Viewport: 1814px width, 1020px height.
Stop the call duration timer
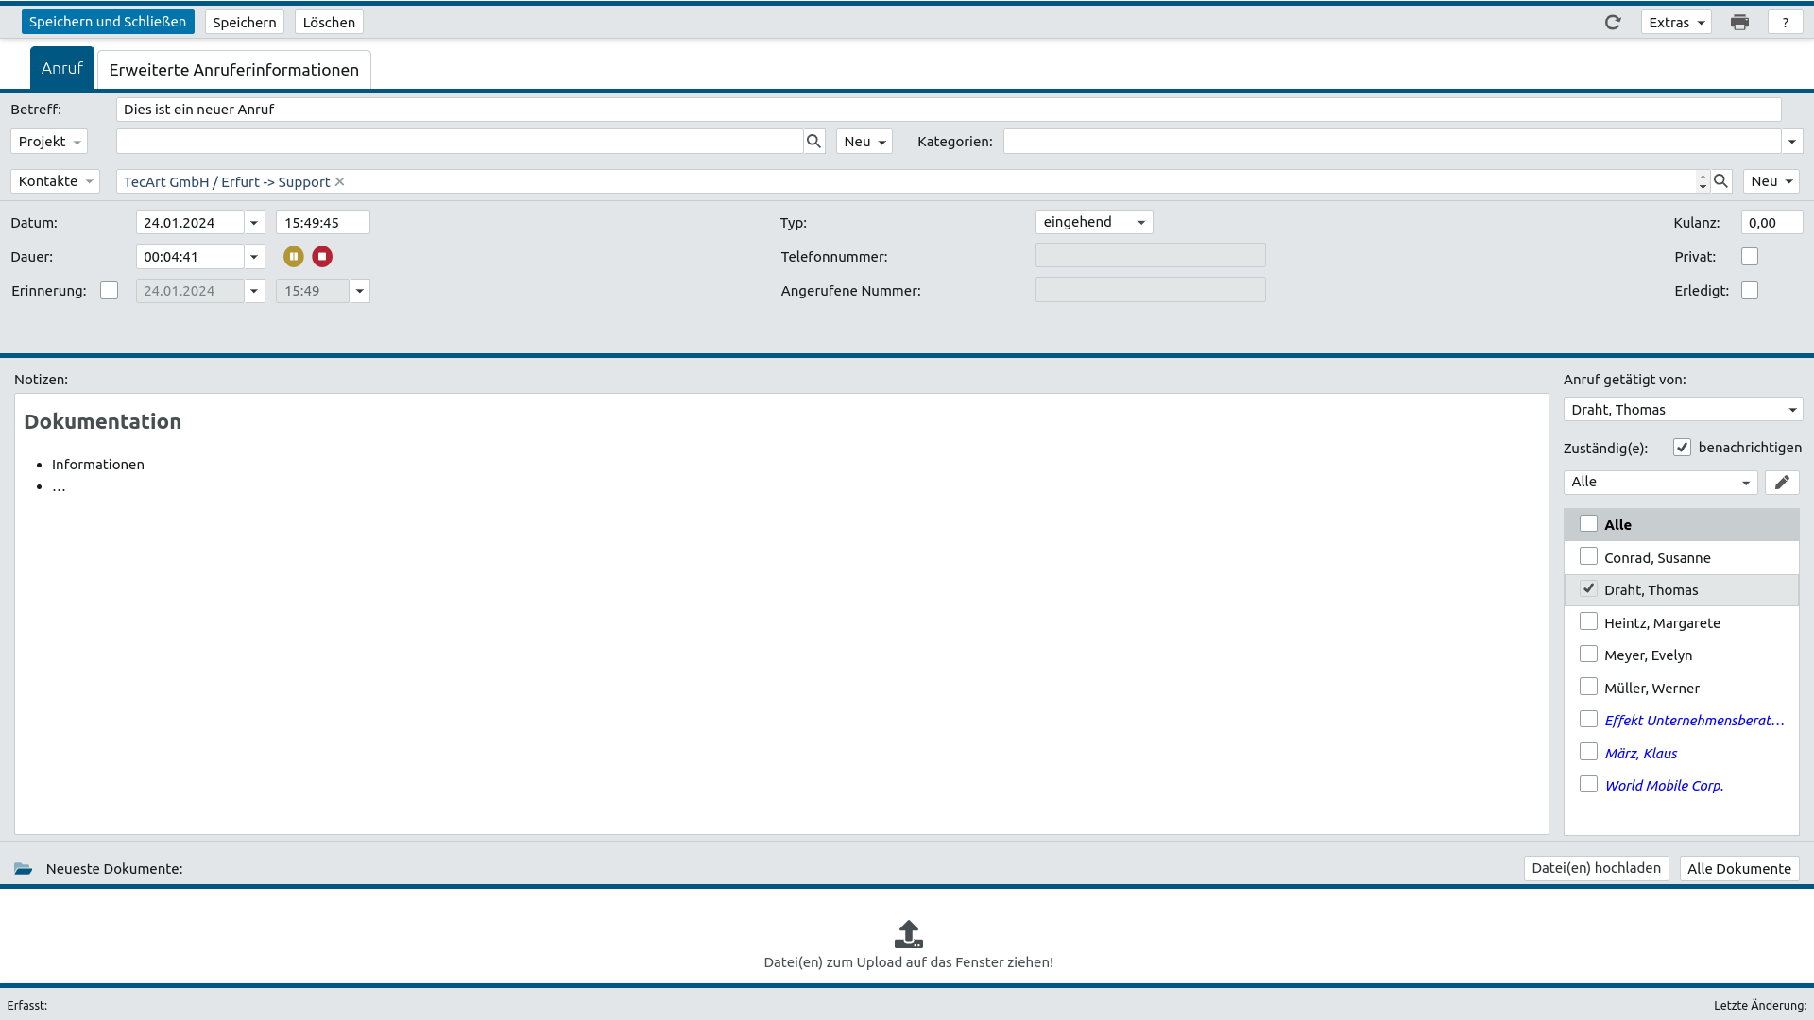322,257
